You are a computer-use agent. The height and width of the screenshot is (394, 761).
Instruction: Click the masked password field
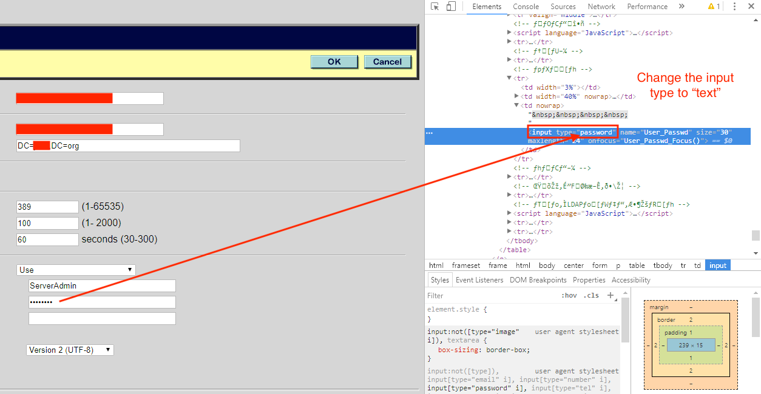point(102,302)
